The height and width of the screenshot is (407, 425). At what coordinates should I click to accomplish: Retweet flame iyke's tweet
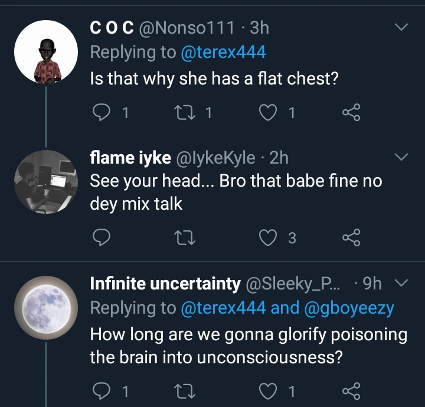coord(186,237)
